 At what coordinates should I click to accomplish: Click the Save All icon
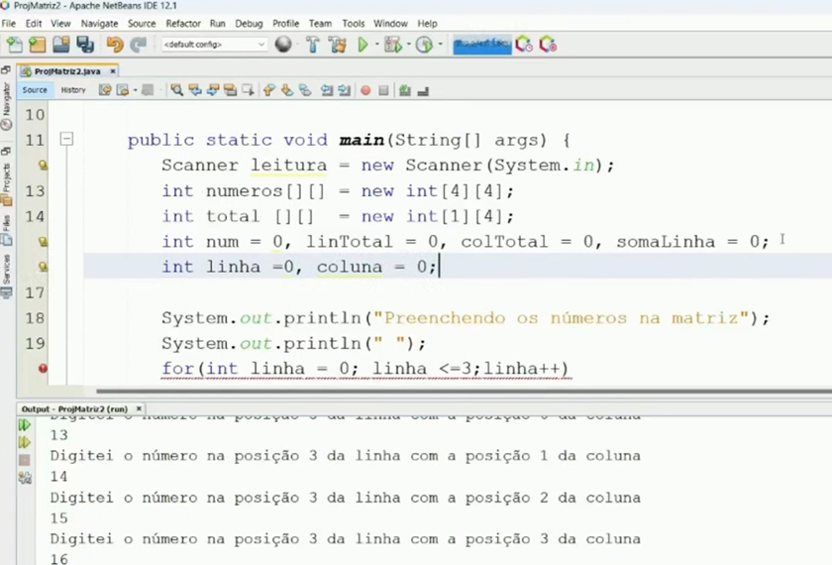click(84, 45)
